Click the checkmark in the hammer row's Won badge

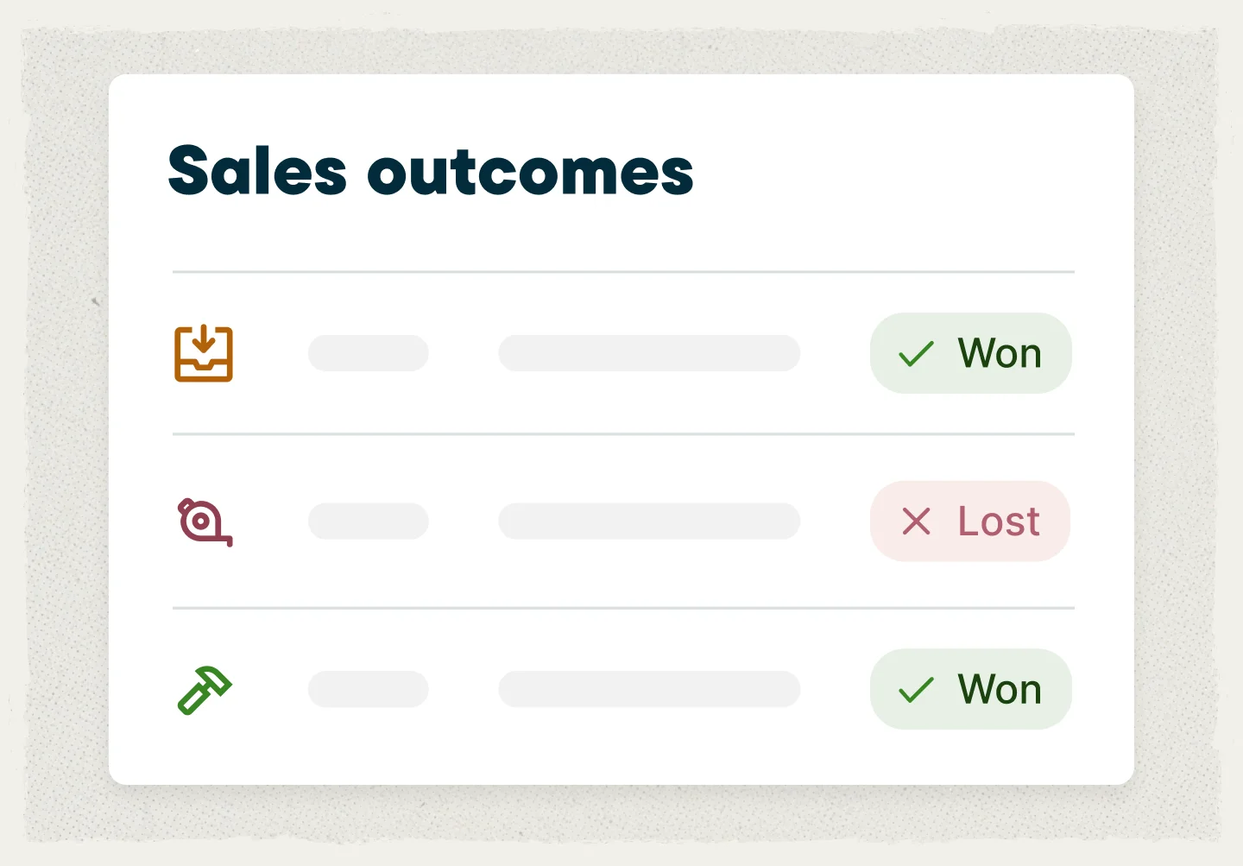click(x=916, y=690)
